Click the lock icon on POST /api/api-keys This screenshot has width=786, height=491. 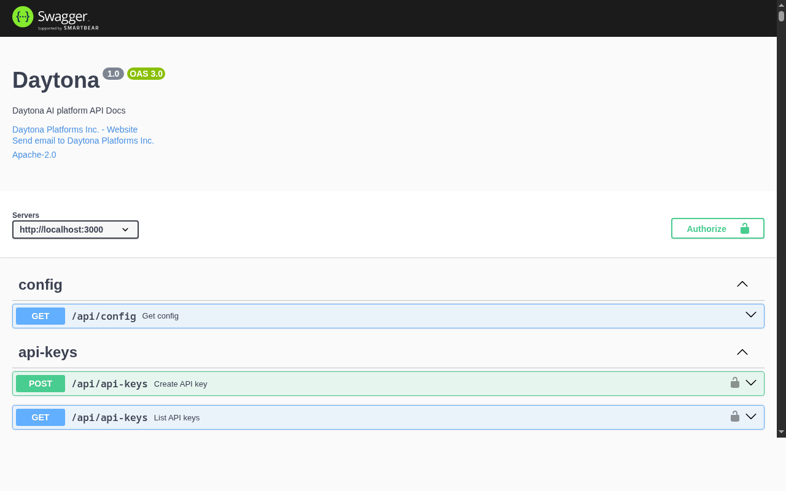pyautogui.click(x=735, y=383)
